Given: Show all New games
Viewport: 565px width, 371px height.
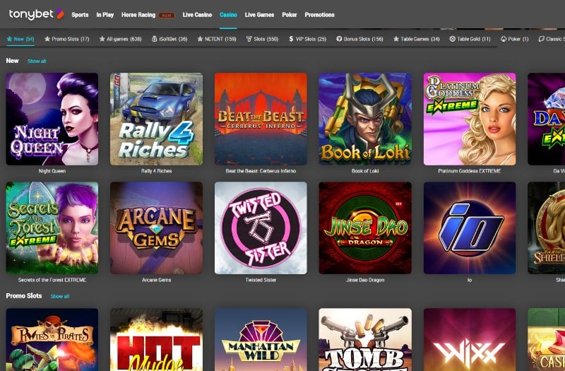Looking at the screenshot, I should [x=37, y=61].
